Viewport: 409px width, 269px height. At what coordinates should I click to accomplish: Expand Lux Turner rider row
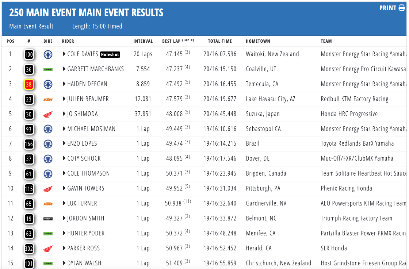65,204
